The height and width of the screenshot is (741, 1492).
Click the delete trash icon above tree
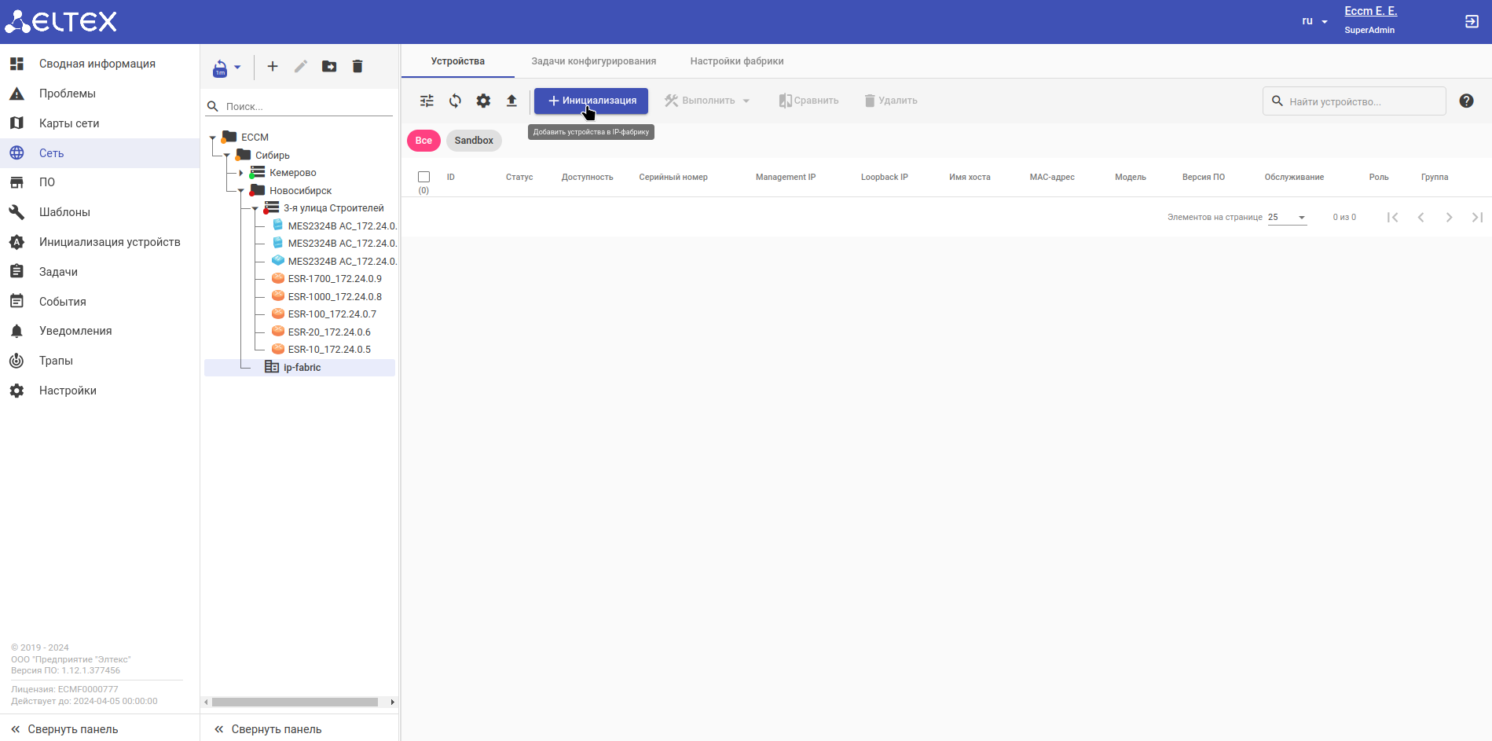pyautogui.click(x=357, y=67)
